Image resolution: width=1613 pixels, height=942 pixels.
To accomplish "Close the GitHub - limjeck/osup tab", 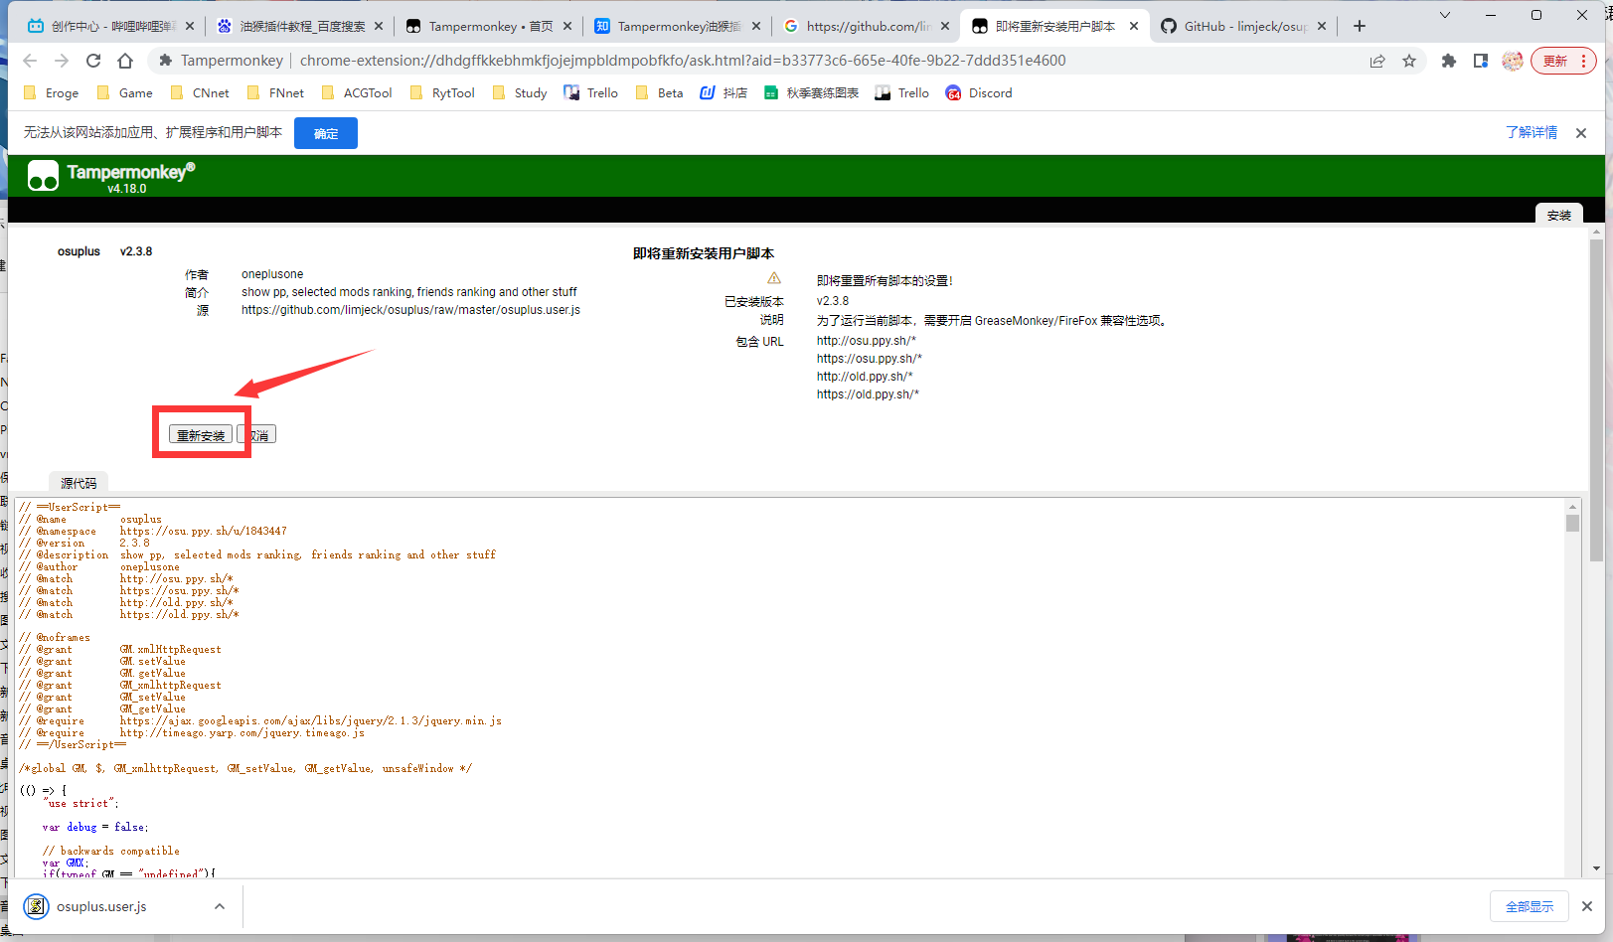I will [x=1322, y=26].
